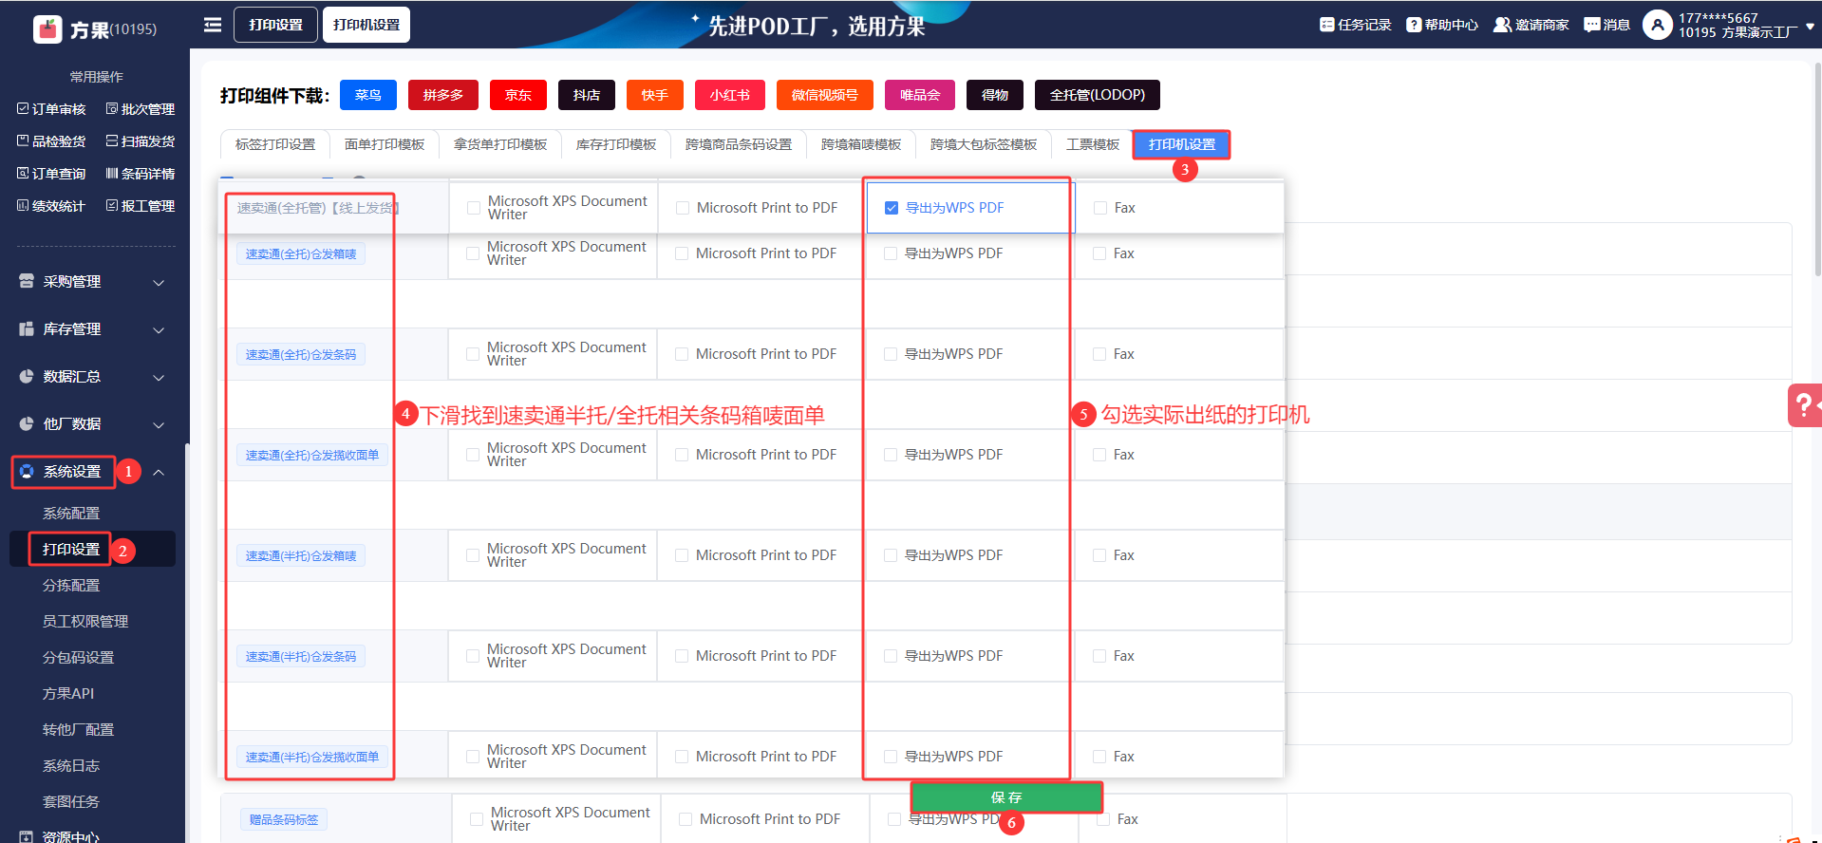The width and height of the screenshot is (1822, 843).
Task: Check Microsoft Print to PDF for 赠品条码标签
Action: coord(686,819)
